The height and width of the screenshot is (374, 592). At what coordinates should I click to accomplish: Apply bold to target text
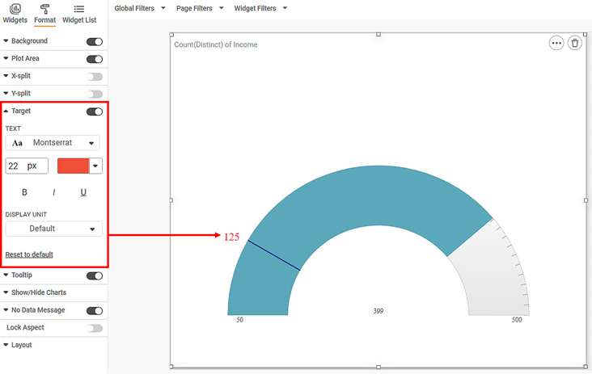point(24,192)
